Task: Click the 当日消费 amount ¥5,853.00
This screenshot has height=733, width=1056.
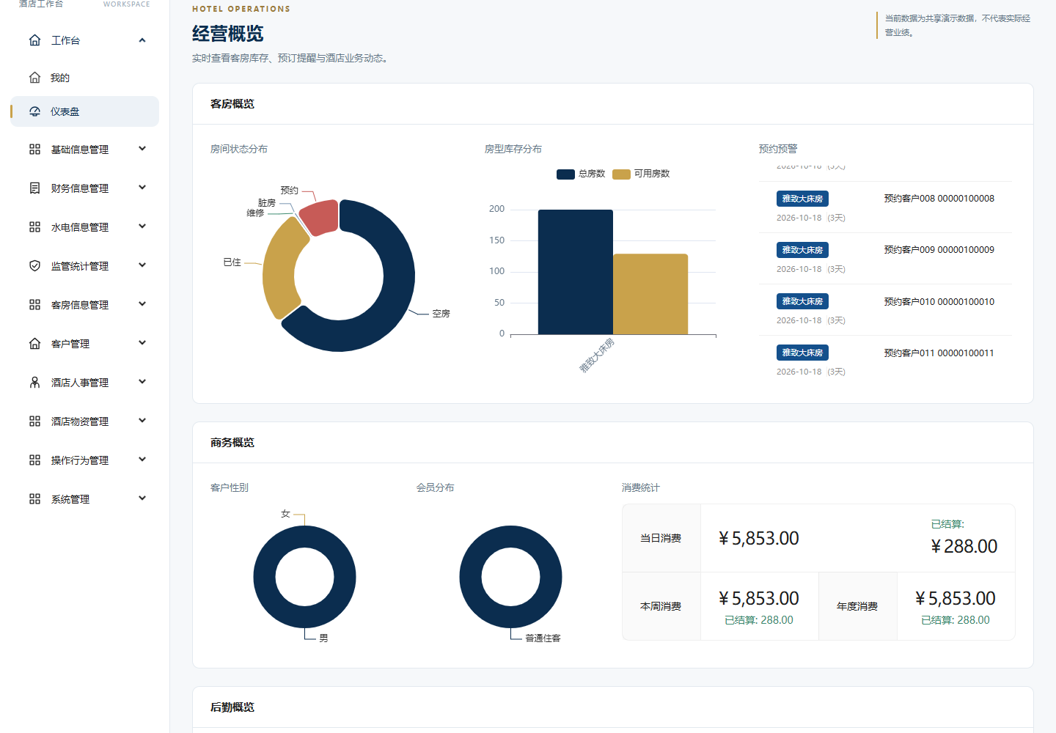Action: coord(759,538)
